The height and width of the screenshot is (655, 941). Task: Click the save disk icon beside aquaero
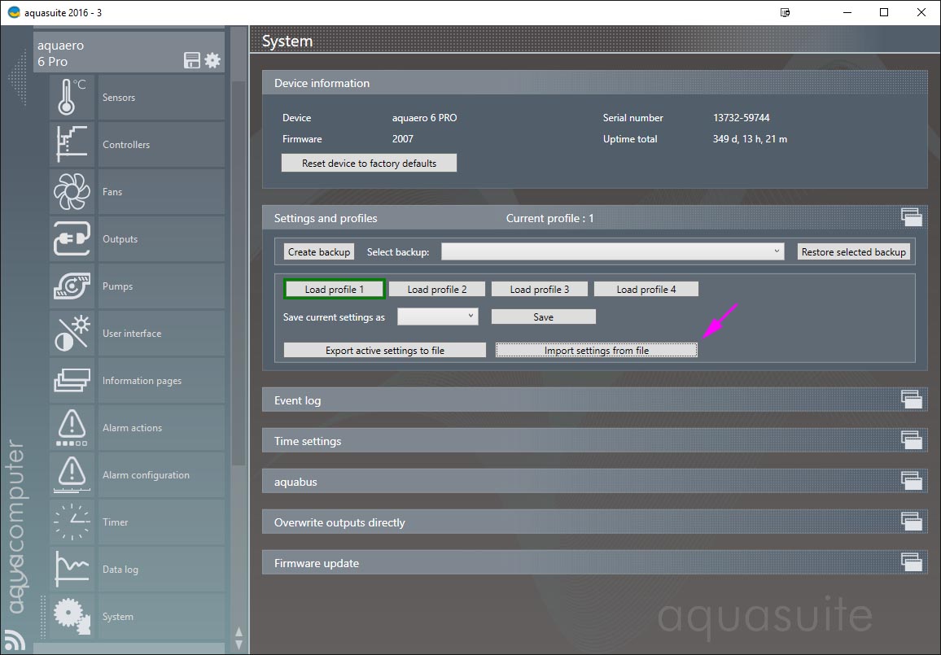(x=192, y=60)
